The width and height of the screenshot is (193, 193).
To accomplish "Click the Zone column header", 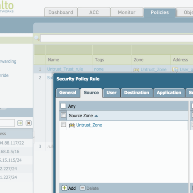I will pos(151,60).
